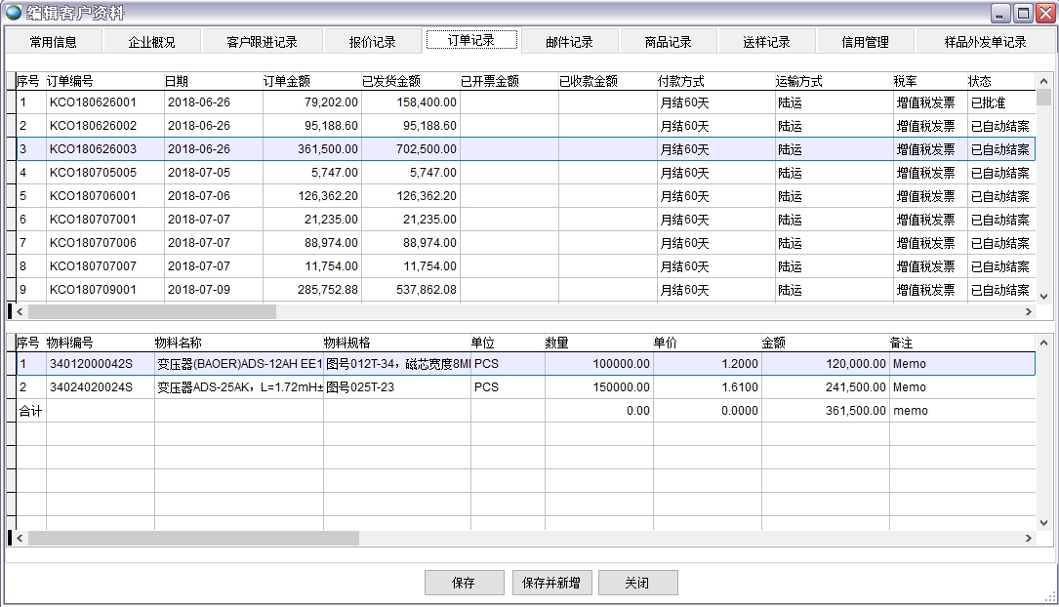Select material row 34024020024S
This screenshot has width=1059, height=607.
point(89,387)
